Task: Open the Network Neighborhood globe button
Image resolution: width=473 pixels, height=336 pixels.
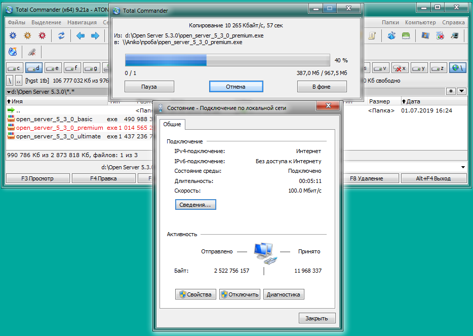Action: coord(458,68)
